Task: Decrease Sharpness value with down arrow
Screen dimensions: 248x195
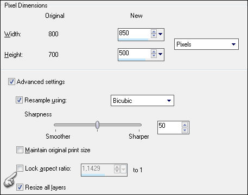Action: coord(185,130)
